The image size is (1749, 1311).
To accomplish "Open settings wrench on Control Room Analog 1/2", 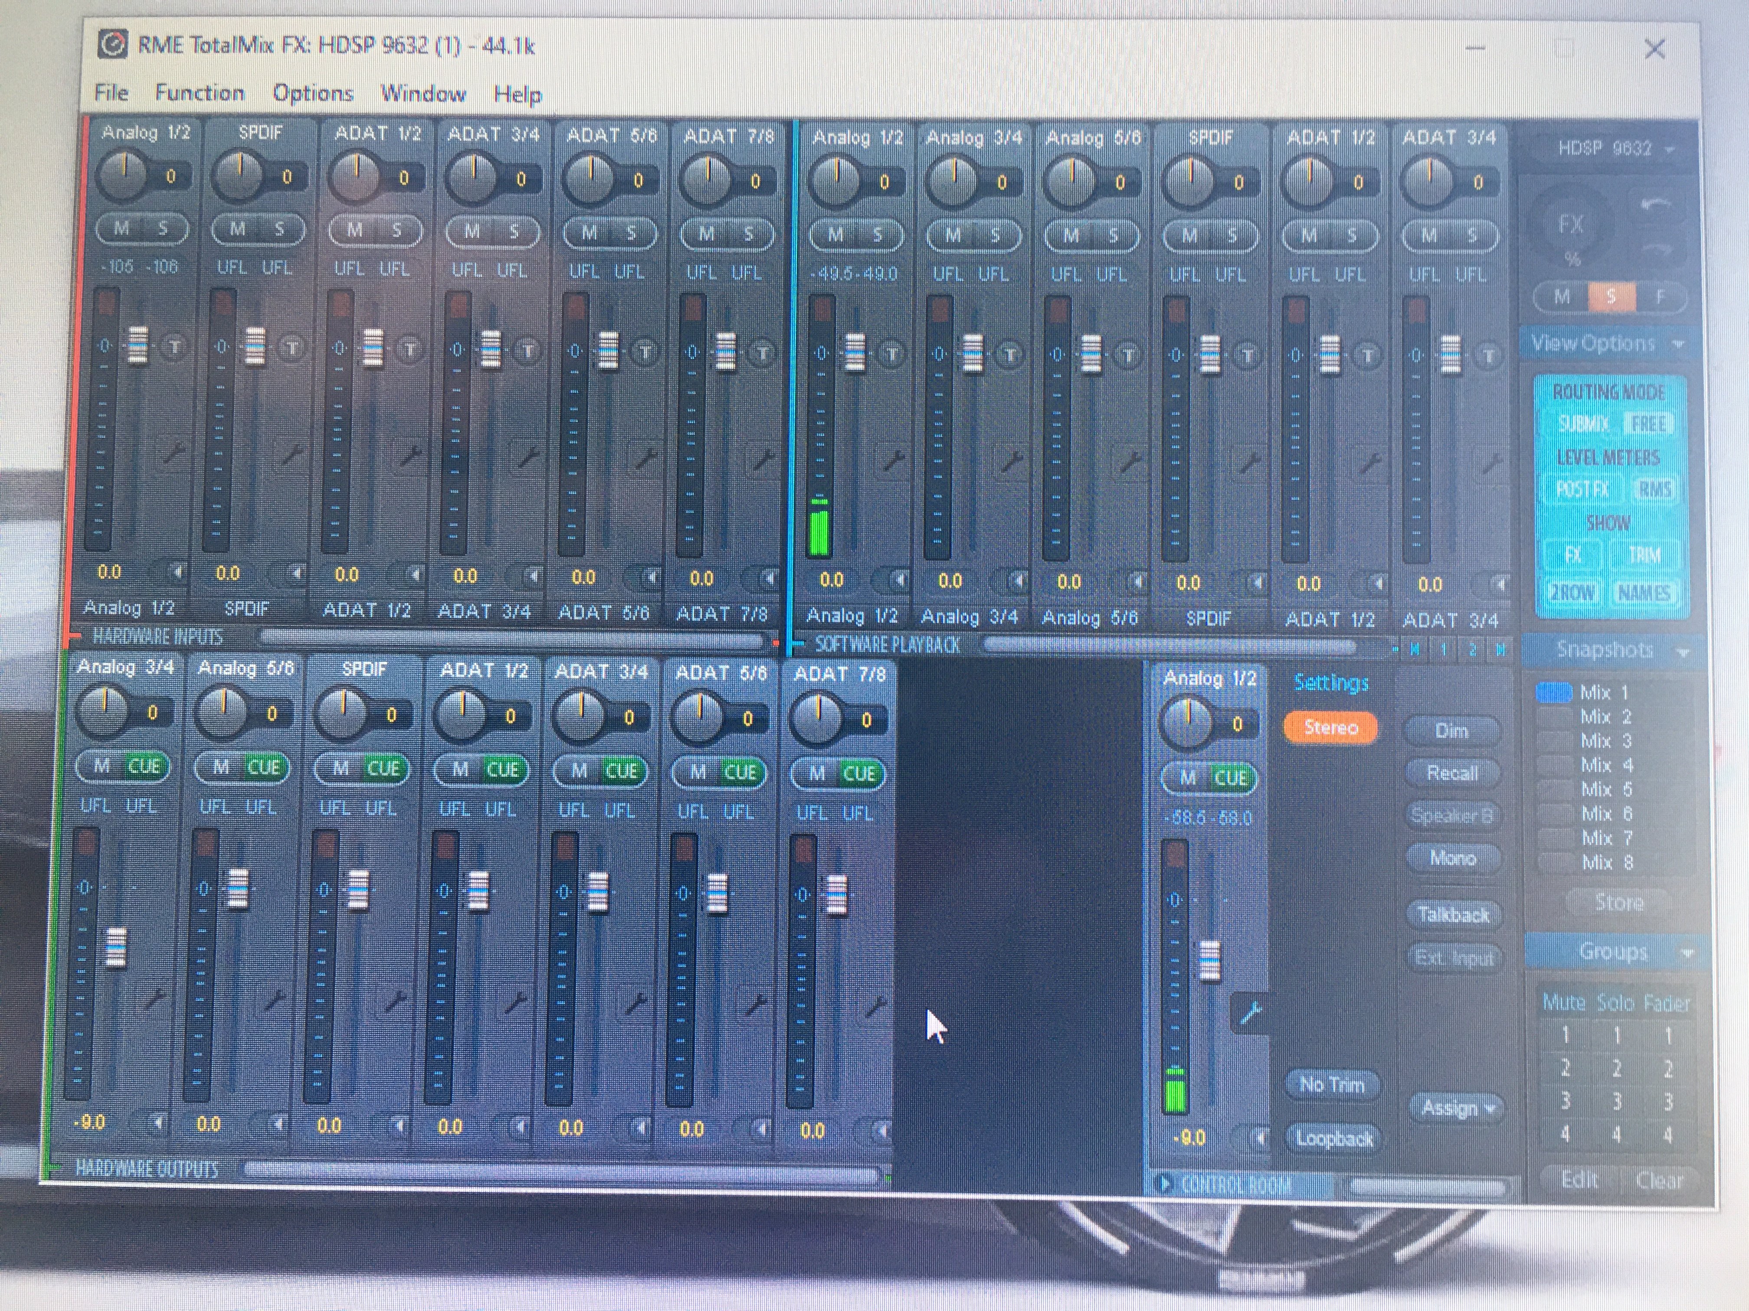I will (x=1251, y=1012).
